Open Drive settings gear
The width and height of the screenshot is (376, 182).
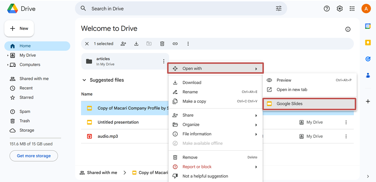[x=340, y=9]
